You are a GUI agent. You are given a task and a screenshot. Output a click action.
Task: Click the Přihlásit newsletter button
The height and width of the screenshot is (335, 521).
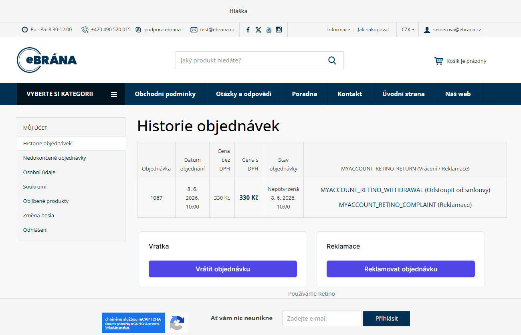pos(386,319)
